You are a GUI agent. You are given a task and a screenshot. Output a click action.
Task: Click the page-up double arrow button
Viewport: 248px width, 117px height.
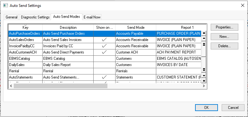204,44
